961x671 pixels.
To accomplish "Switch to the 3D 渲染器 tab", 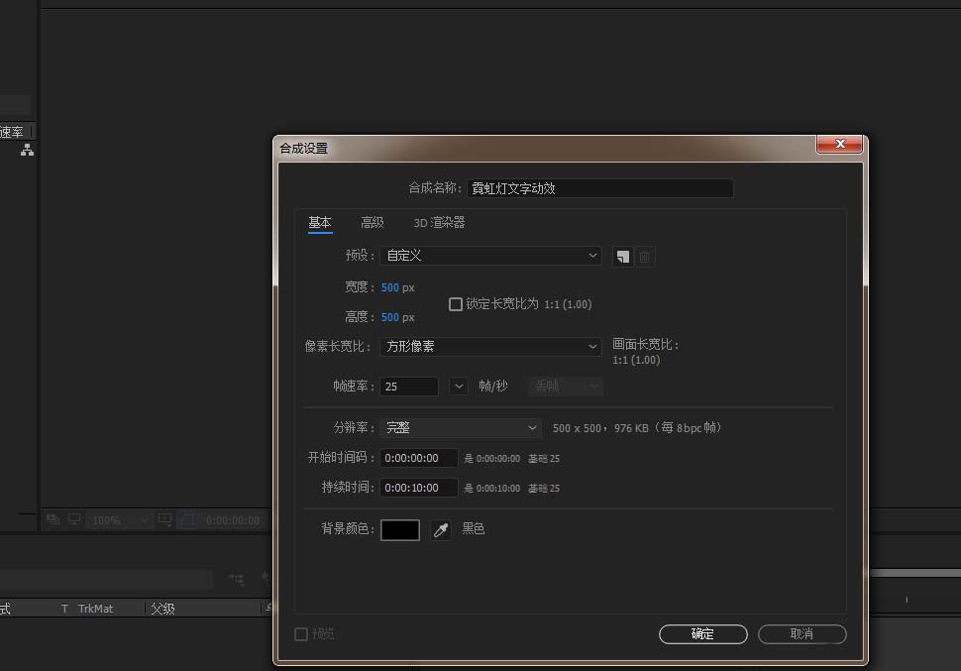I will [x=439, y=223].
